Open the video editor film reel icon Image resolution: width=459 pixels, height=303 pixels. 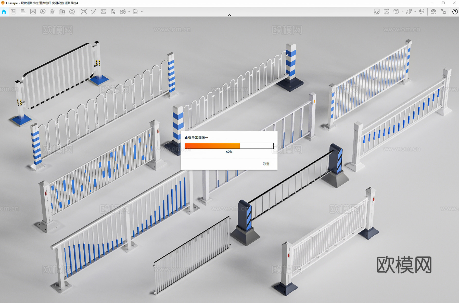[x=72, y=12]
